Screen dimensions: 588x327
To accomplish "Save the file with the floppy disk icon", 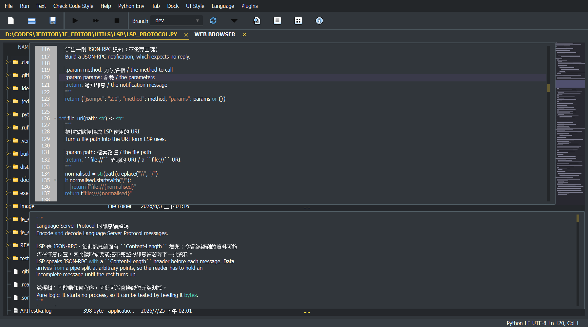I will (53, 21).
